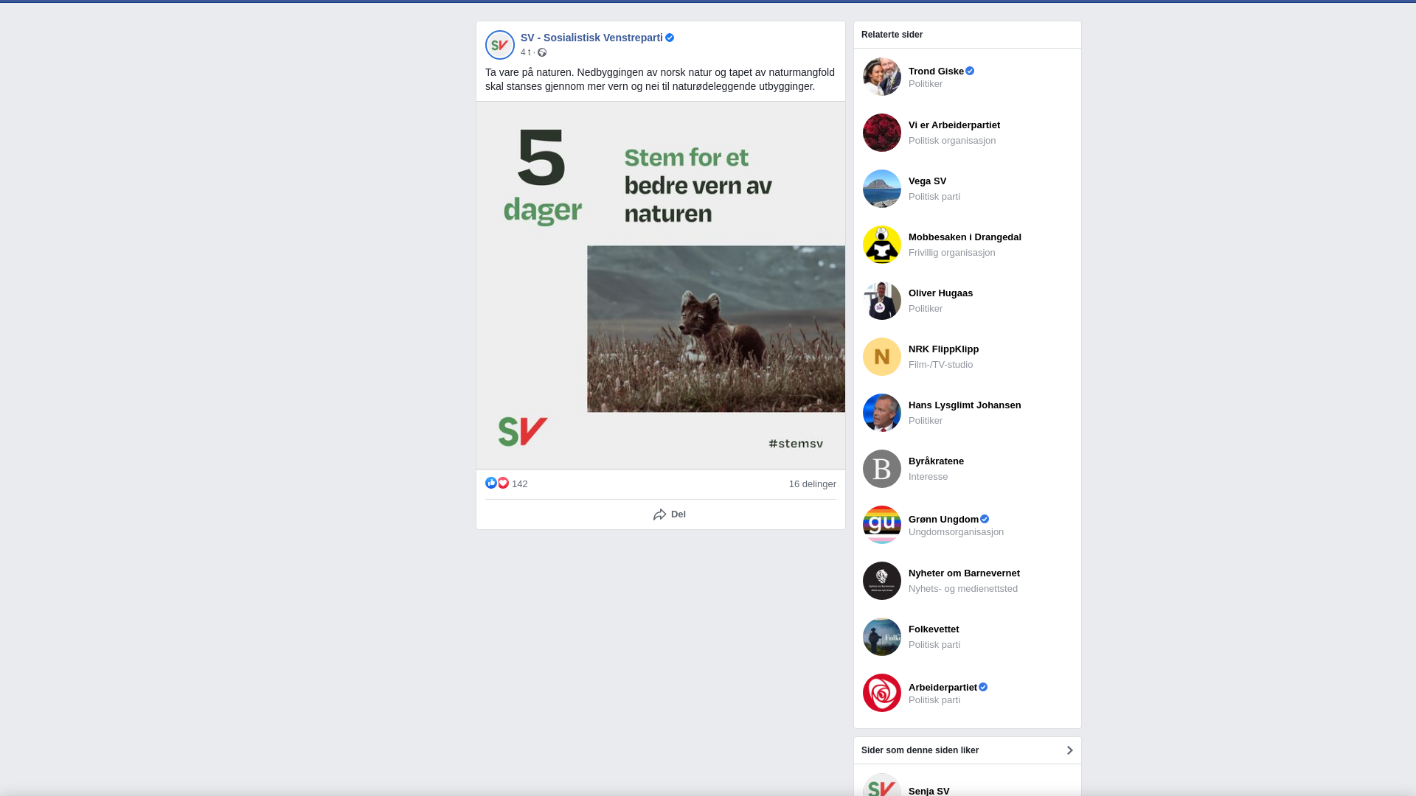Screen dimensions: 1416x796
Task: Open Nyheter om Barnevernet page link
Action: pos(964,573)
